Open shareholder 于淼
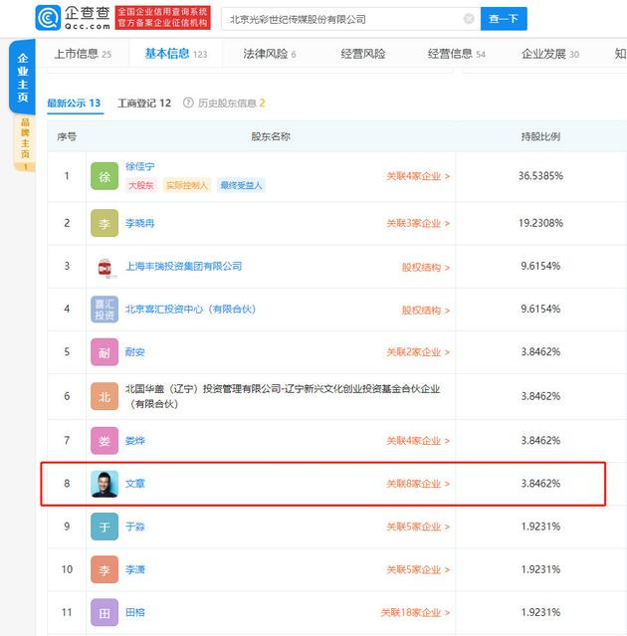 (135, 527)
